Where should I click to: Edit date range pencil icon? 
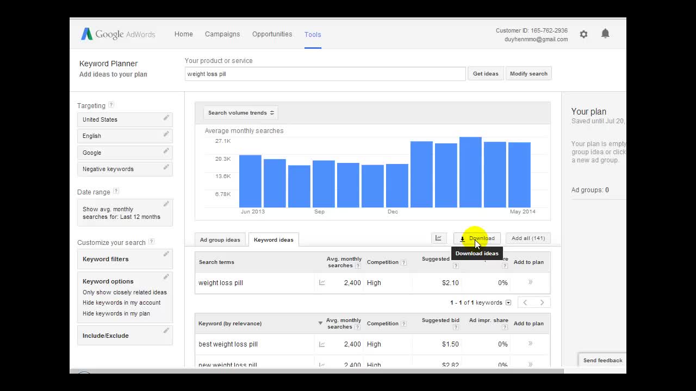point(166,204)
